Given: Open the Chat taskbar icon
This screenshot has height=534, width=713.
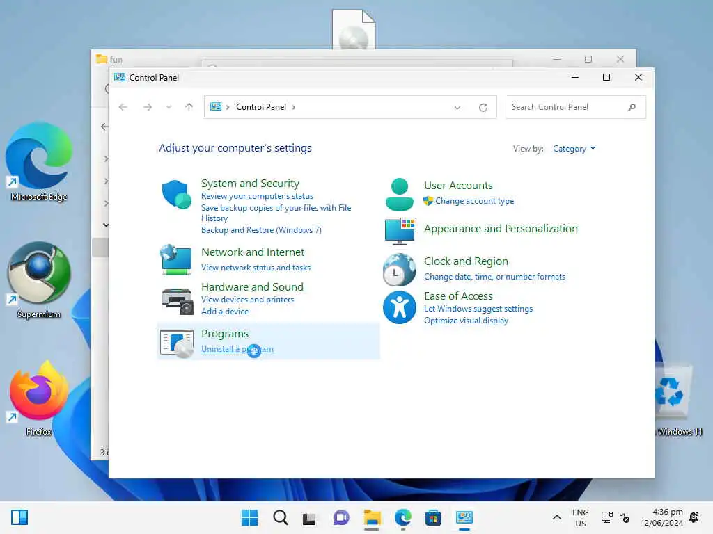Looking at the screenshot, I should [x=340, y=517].
